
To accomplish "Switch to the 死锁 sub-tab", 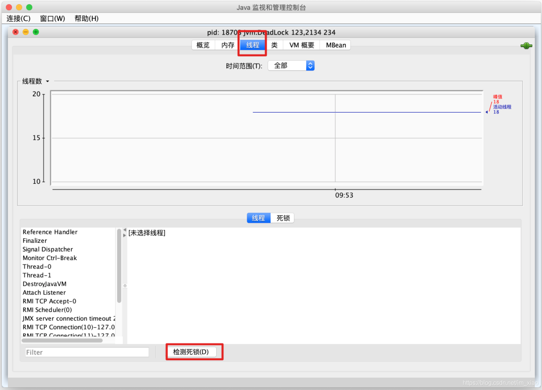I will [x=283, y=218].
